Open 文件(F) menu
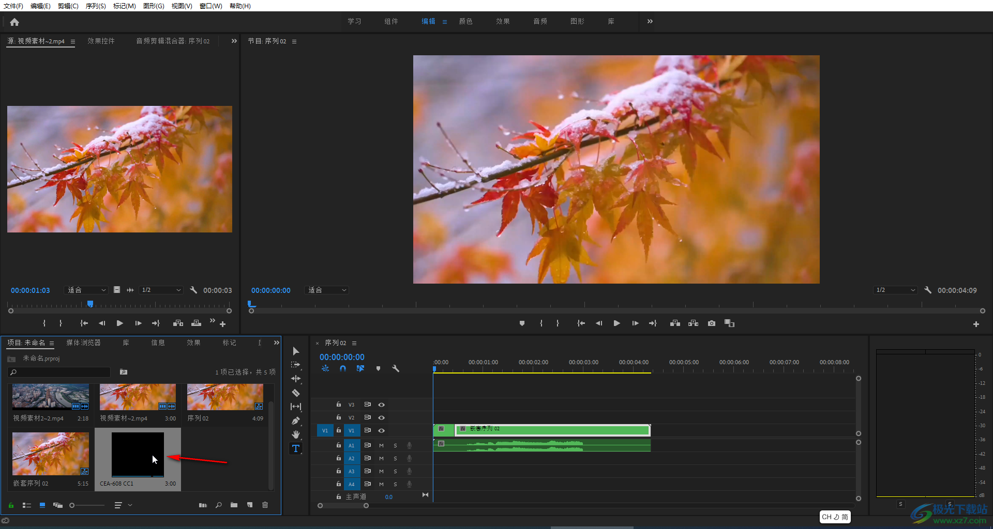993x529 pixels. pyautogui.click(x=13, y=6)
